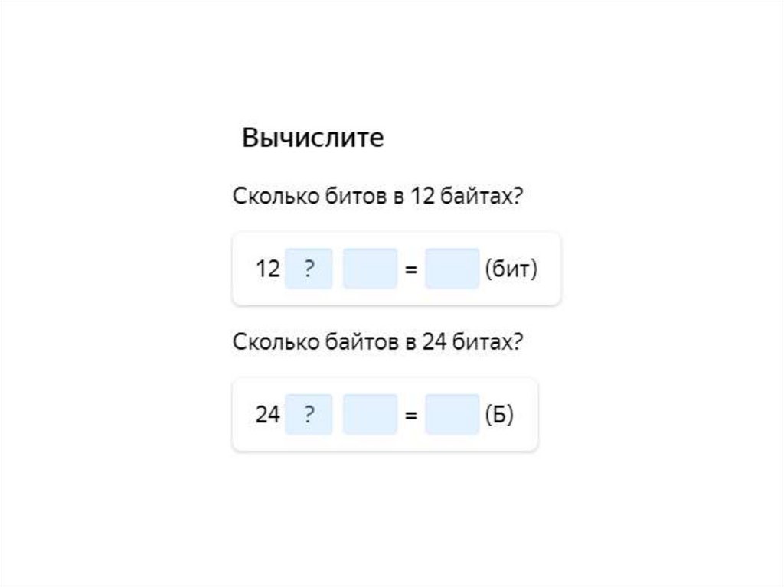Click the answer box before (бит)
This screenshot has height=587, width=784.
click(x=452, y=269)
